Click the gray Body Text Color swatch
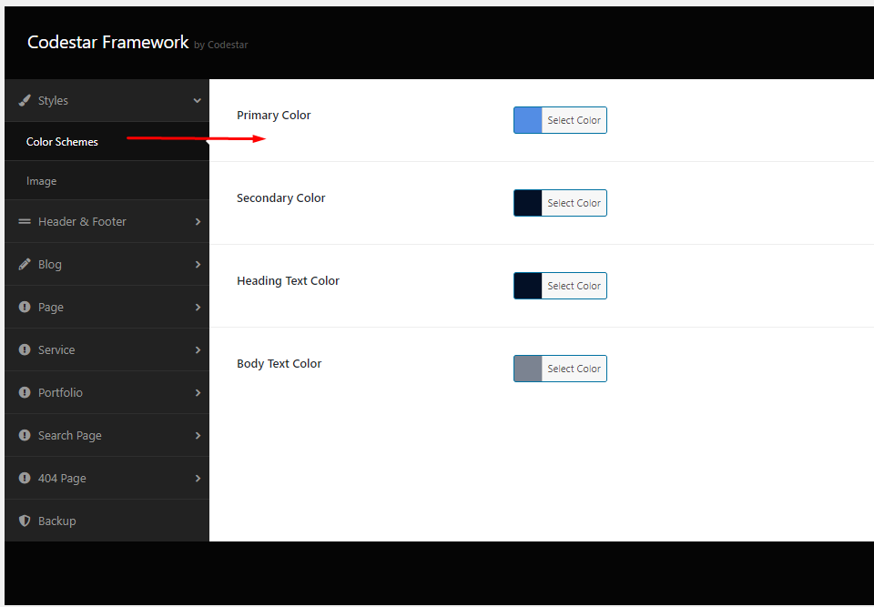This screenshot has width=874, height=607. point(528,369)
